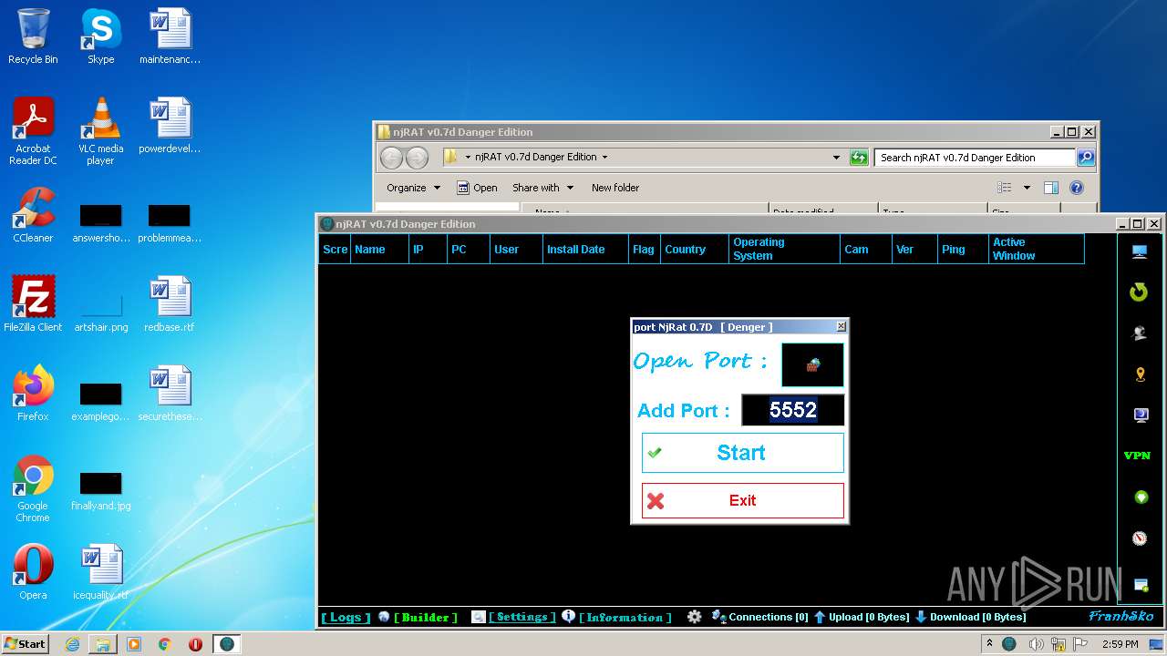Click the compass icon in njRAT sidebar
The width and height of the screenshot is (1167, 656).
coord(1140,538)
